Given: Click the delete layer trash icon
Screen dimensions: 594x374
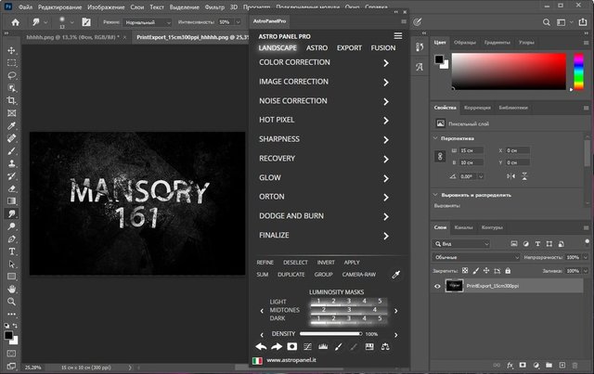Looking at the screenshot, I should coord(575,366).
